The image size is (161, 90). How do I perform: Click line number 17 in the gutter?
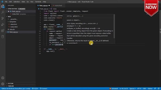40,47
